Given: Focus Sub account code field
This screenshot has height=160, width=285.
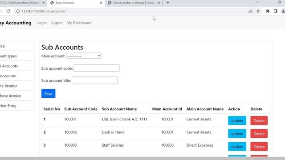Looking at the screenshot, I should (97, 68).
